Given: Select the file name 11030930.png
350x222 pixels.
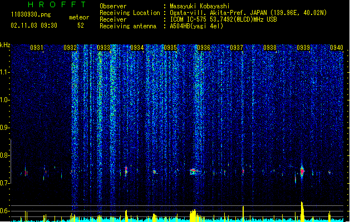Looking at the screenshot, I should (x=31, y=15).
